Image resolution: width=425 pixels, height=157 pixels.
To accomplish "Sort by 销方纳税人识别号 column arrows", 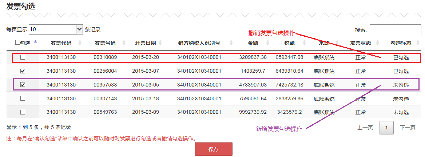I will coord(231,43).
